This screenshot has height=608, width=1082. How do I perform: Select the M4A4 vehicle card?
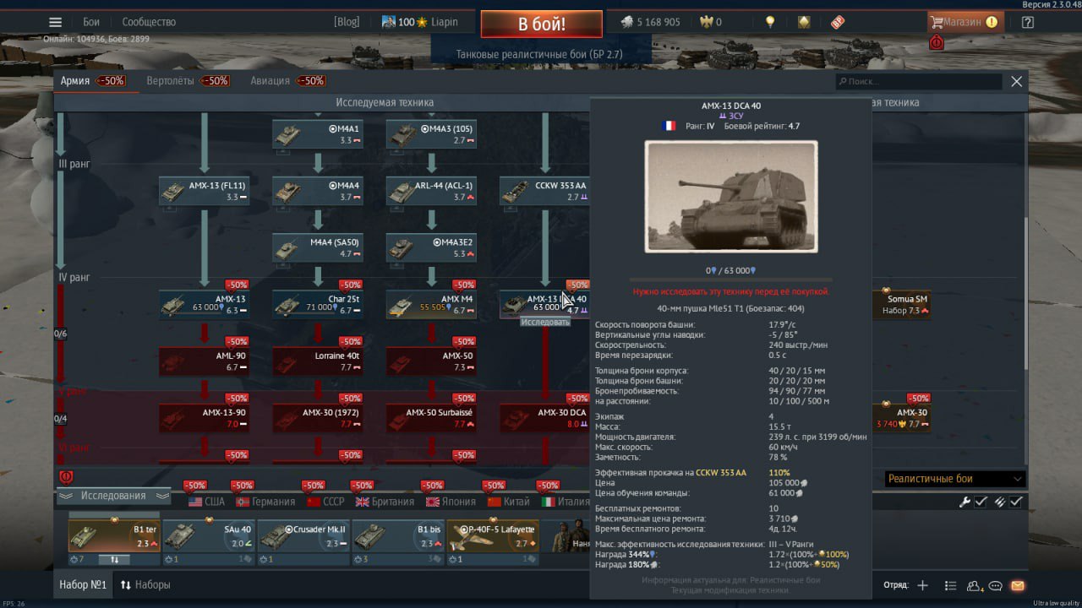(318, 191)
